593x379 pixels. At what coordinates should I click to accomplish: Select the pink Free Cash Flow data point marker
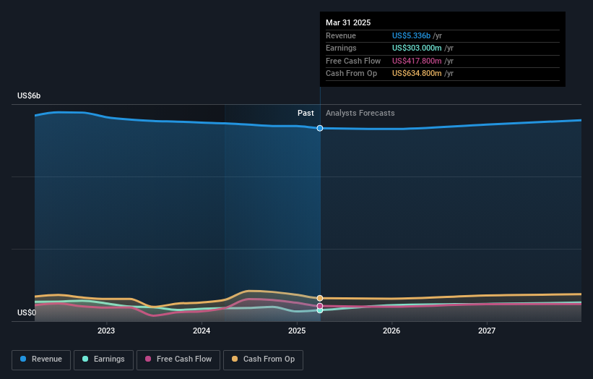(x=320, y=306)
